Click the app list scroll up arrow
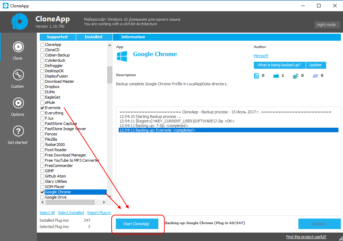 coord(110,45)
